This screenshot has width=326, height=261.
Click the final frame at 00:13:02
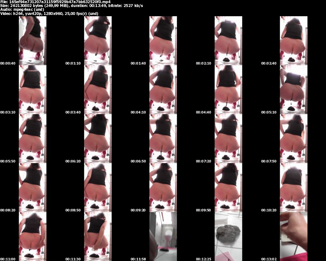coord(294,236)
